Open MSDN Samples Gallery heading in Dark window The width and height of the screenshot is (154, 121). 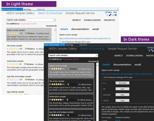63,49
